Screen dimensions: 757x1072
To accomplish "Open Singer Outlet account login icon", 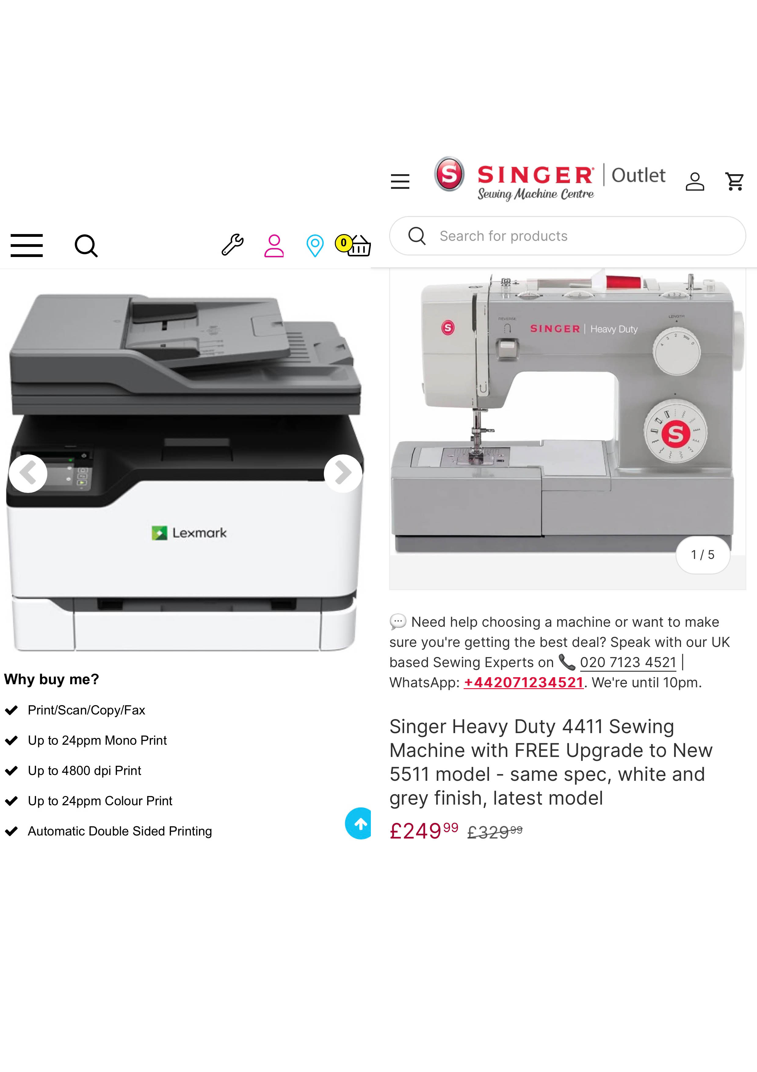I will point(694,181).
